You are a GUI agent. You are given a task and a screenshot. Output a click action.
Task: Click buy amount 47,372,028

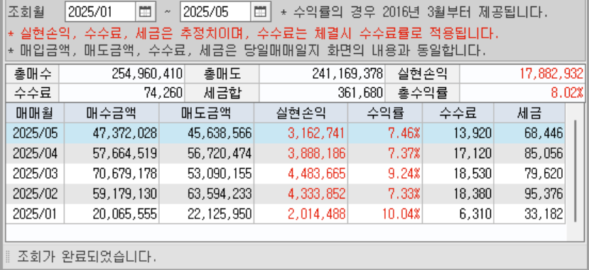tap(125, 133)
